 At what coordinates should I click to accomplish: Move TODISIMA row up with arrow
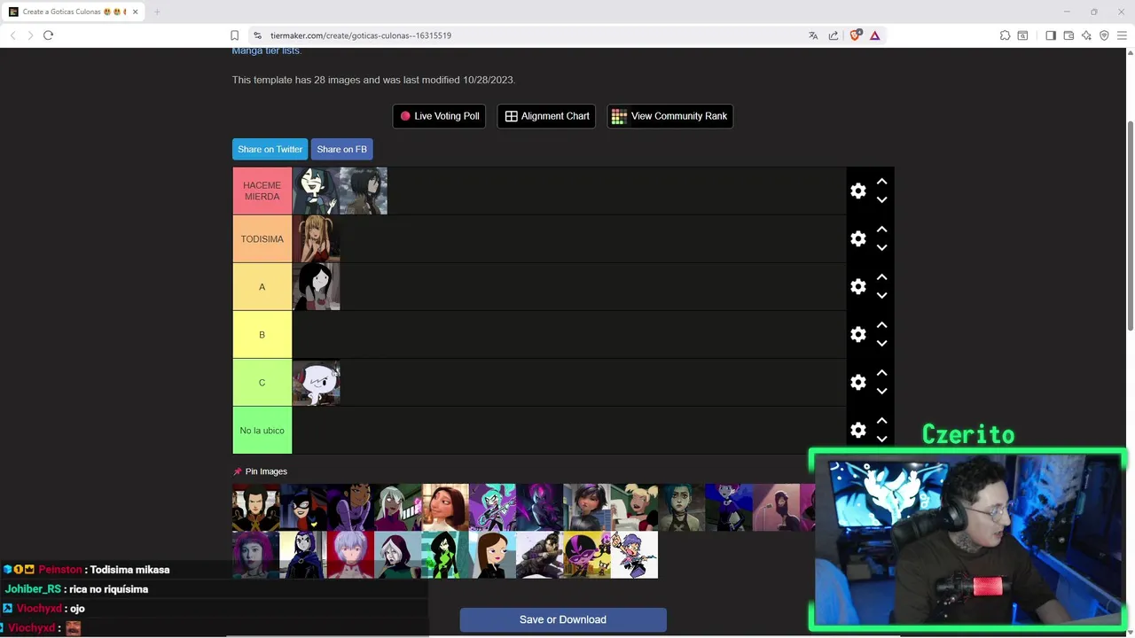881,229
